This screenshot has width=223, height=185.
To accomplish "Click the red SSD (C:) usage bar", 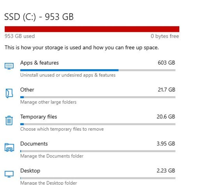I will click(92, 29).
